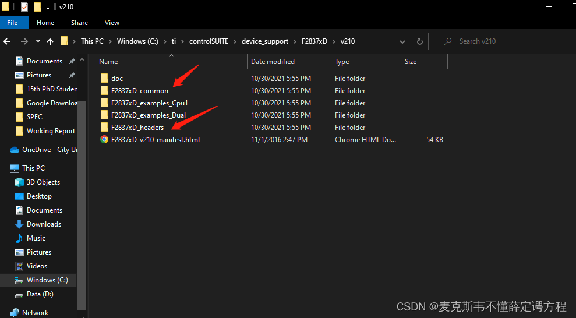576x318 pixels.
Task: Sort by the Name column header
Action: [108, 62]
